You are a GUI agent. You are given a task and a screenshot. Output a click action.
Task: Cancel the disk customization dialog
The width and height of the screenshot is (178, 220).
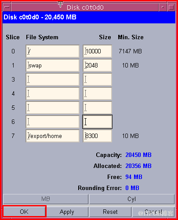[x=153, y=212]
